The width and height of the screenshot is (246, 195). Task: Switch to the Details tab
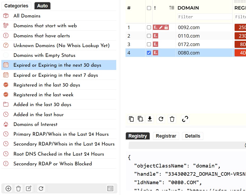(x=193, y=136)
